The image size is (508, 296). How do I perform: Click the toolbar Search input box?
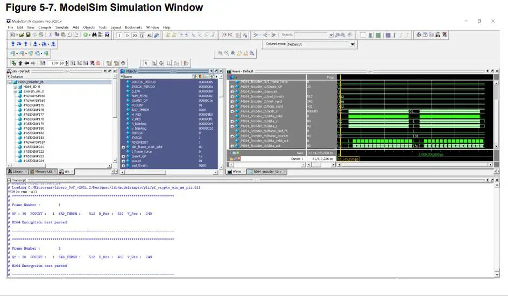point(311,35)
